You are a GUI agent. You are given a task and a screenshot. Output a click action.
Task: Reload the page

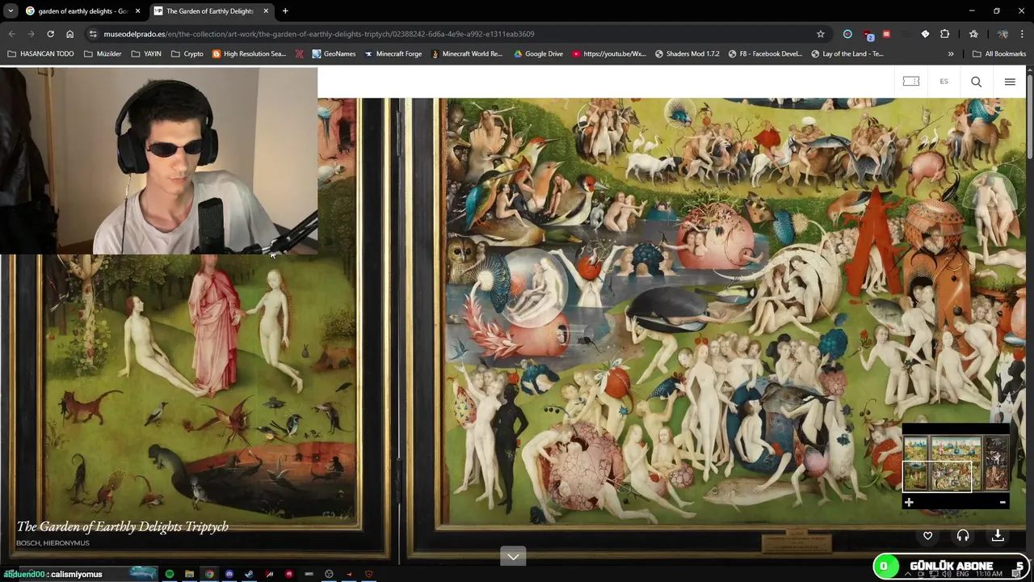coord(50,34)
